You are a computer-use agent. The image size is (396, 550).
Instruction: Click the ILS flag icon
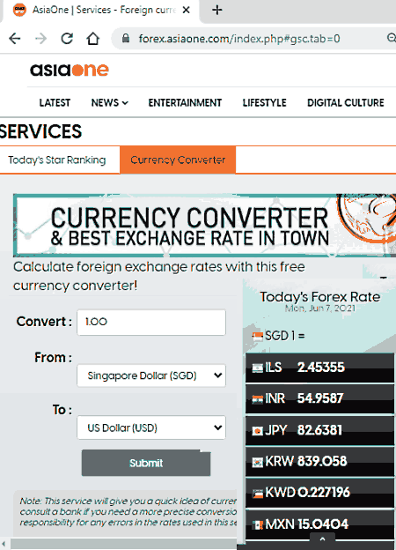click(258, 368)
